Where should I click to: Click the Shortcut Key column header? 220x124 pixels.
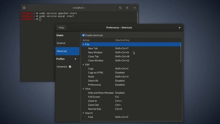pos(122,40)
